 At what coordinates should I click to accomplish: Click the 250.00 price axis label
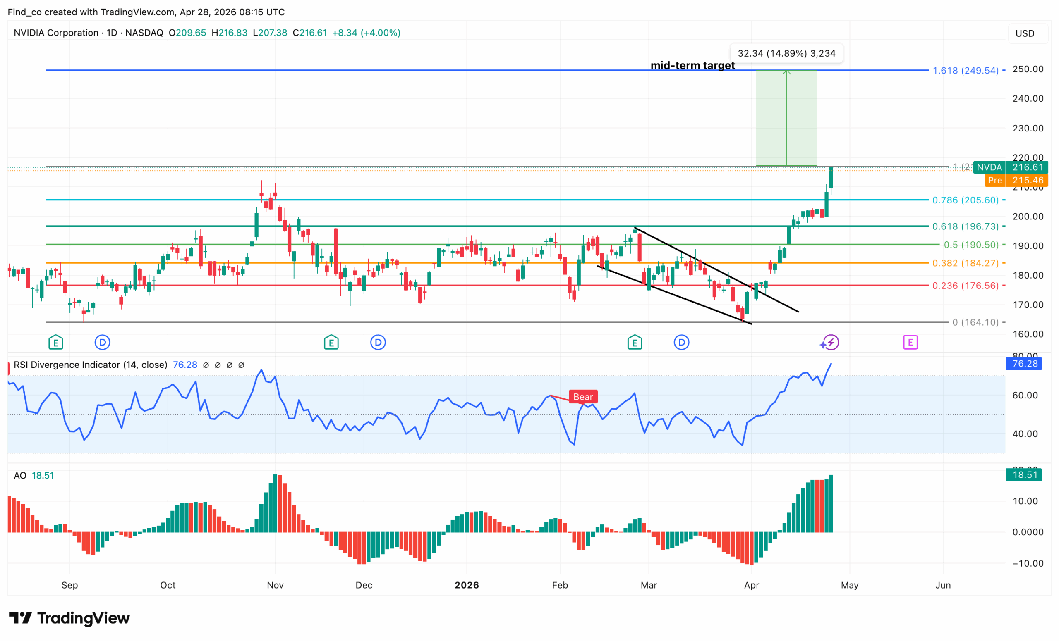1028,69
